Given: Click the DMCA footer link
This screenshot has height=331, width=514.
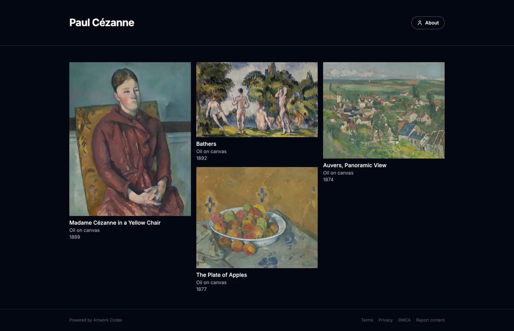Looking at the screenshot, I should (405, 320).
